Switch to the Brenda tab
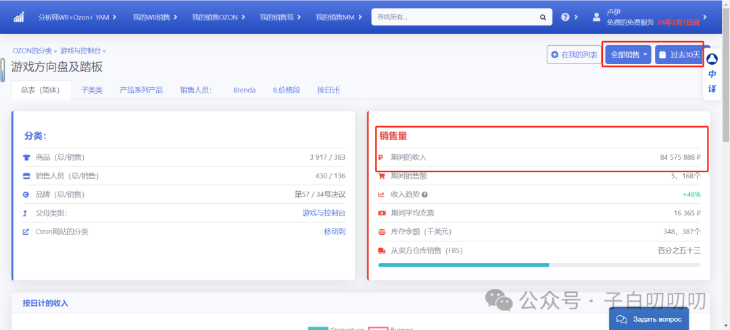The width and height of the screenshot is (730, 330). [245, 90]
